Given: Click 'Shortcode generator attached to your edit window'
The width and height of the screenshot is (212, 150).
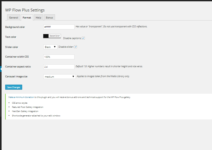Looking at the screenshot, I should pyautogui.click(x=36, y=116).
